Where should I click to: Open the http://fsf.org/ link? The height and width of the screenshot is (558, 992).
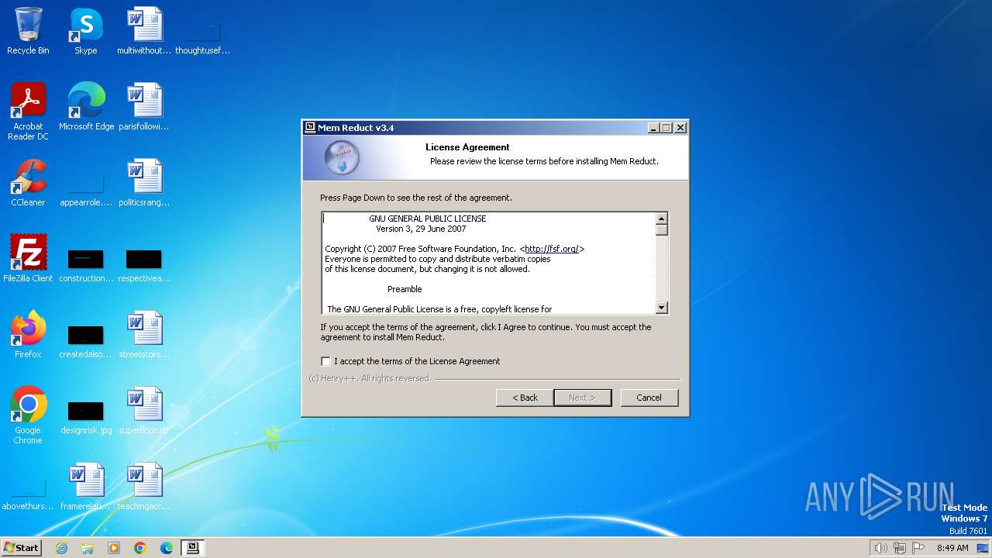tap(552, 249)
